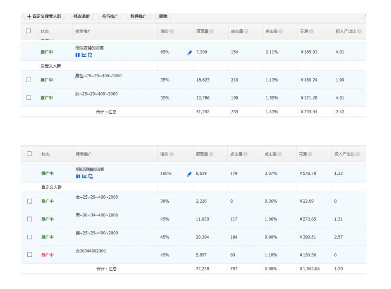Click the ROI value 2.57
Viewport: 391px width, 289px height.
click(x=338, y=237)
